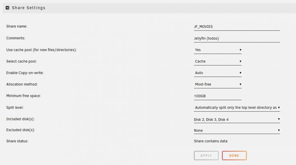Image resolution: width=296 pixels, height=165 pixels.
Task: Click the Share contains data status text
Action: [x=211, y=141]
